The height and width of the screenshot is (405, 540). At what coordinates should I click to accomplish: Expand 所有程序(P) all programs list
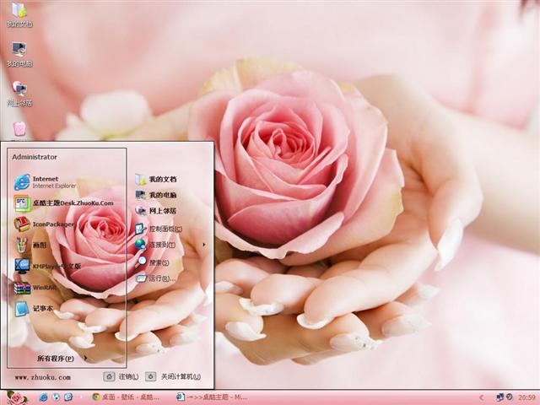click(62, 359)
